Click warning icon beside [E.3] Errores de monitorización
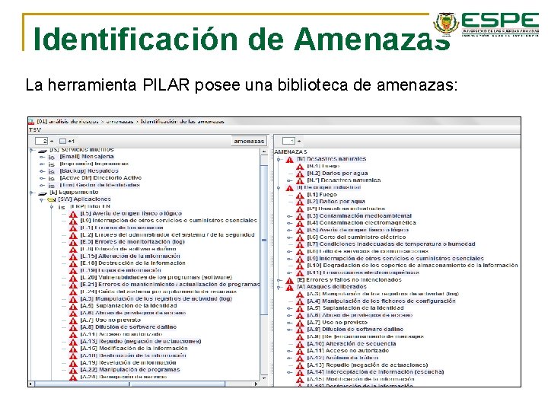 coord(73,242)
